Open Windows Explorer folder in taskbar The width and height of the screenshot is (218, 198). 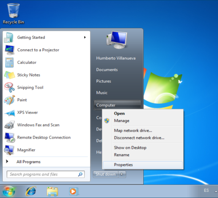click(52, 191)
